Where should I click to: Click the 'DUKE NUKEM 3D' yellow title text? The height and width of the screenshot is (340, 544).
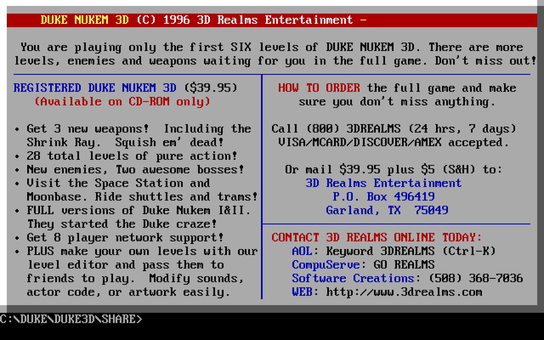coord(85,20)
